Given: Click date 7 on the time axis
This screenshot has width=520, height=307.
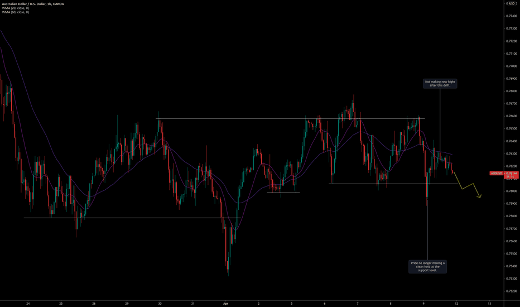Looking at the screenshot, I should (358, 303).
